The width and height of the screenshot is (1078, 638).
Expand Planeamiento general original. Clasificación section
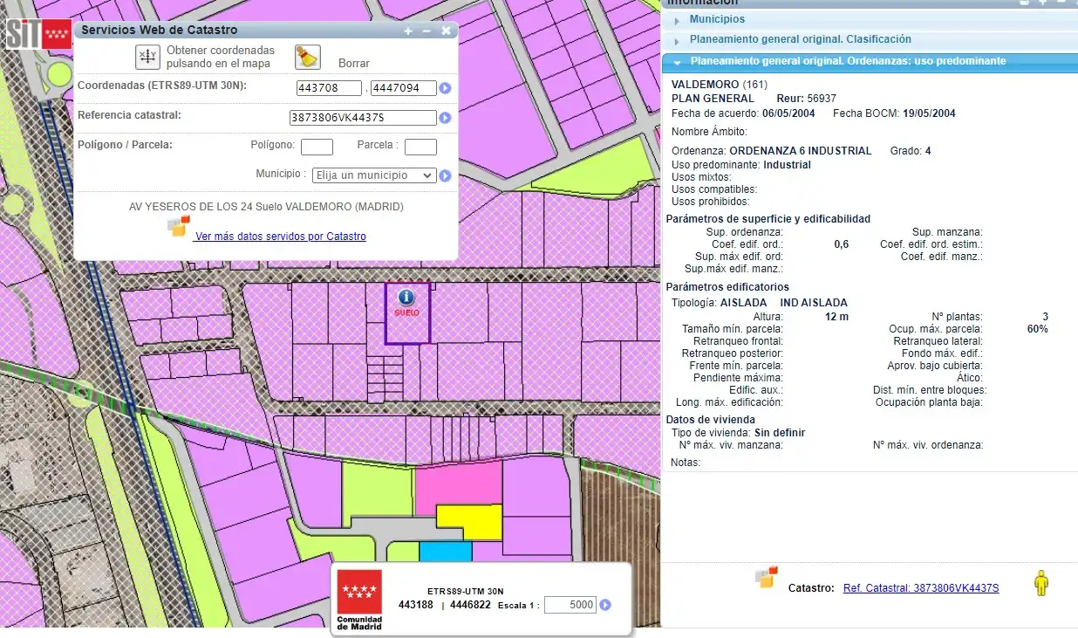tap(800, 39)
